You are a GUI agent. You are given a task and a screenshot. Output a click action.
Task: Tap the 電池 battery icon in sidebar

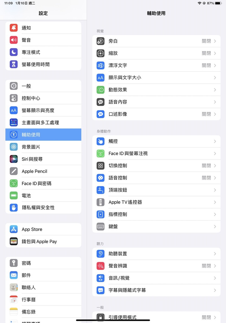click(x=13, y=195)
